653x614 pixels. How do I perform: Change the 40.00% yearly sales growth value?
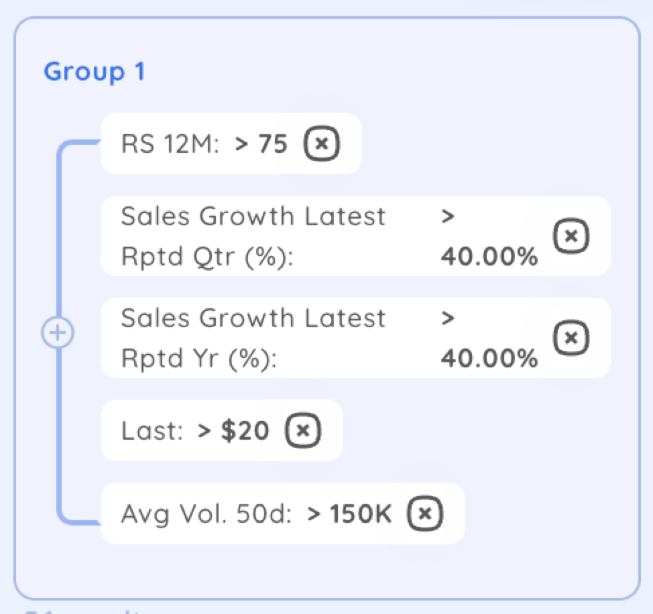(x=489, y=358)
